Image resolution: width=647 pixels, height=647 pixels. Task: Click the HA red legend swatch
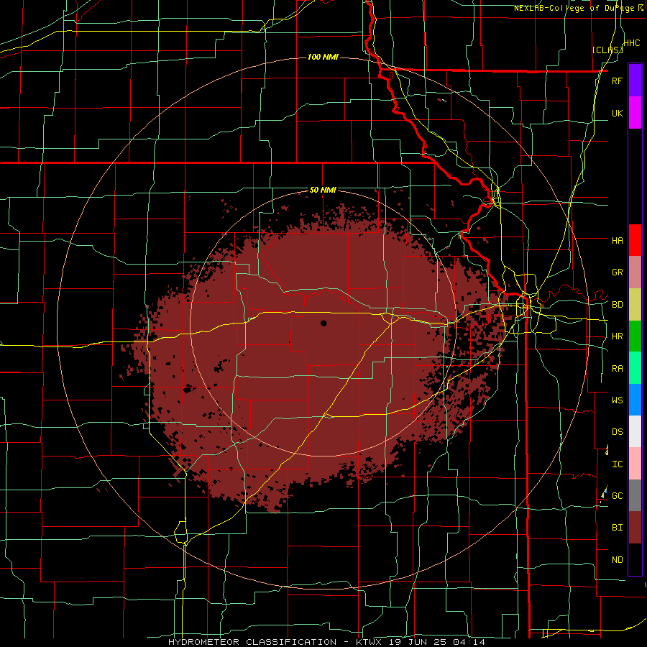[x=635, y=240]
